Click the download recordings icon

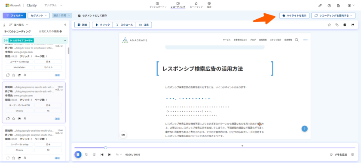4,24
